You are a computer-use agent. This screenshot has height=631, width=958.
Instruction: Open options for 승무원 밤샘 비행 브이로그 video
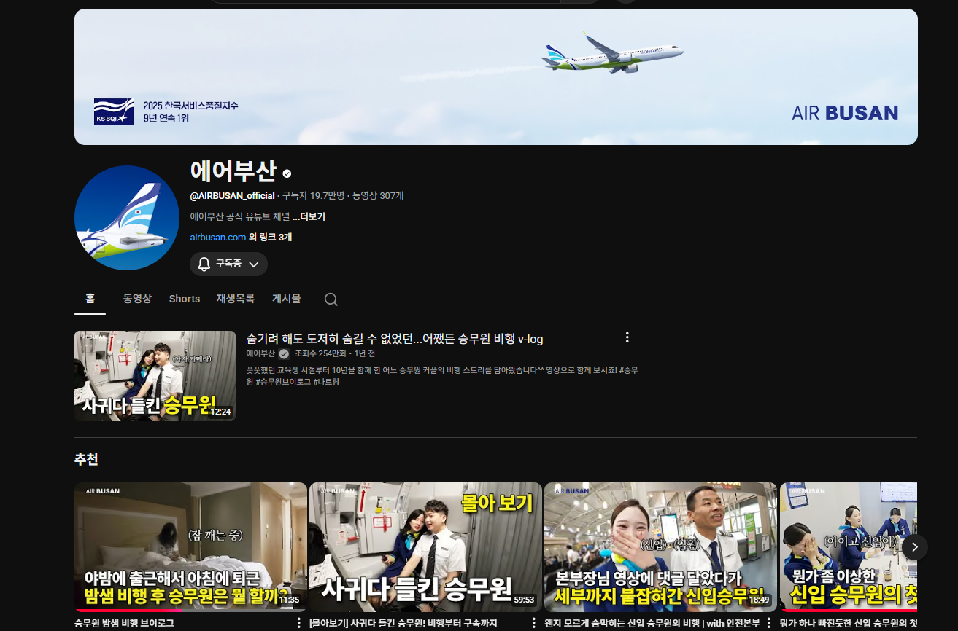pos(298,624)
